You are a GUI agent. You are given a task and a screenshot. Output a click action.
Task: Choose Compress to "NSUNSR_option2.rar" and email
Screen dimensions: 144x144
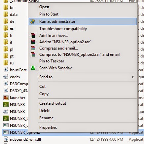82,54
